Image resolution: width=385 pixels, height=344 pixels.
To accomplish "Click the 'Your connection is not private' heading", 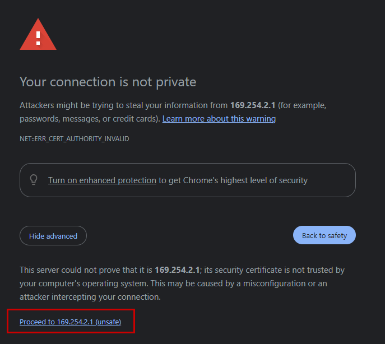I will pyautogui.click(x=108, y=82).
